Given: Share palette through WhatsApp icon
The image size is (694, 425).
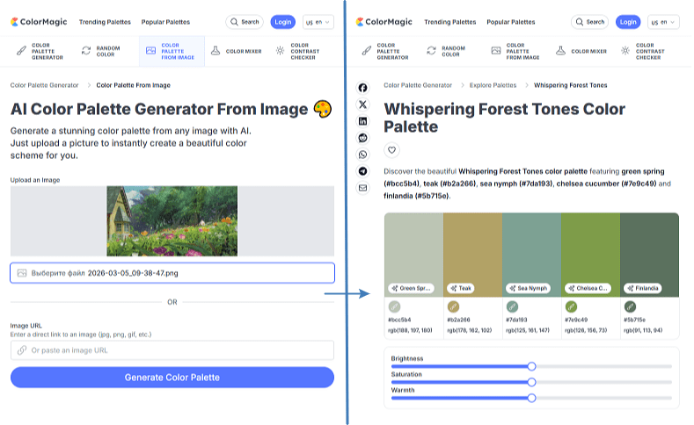Looking at the screenshot, I should pos(362,155).
